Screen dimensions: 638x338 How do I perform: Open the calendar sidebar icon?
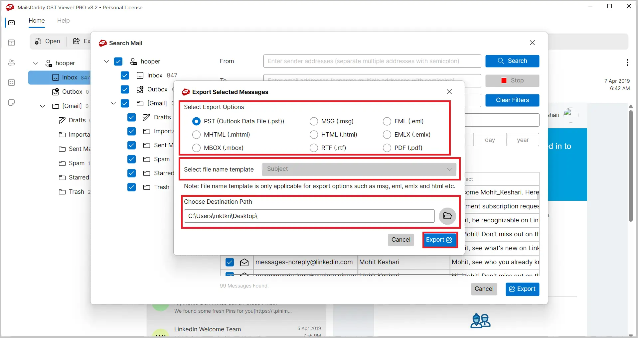click(x=12, y=43)
